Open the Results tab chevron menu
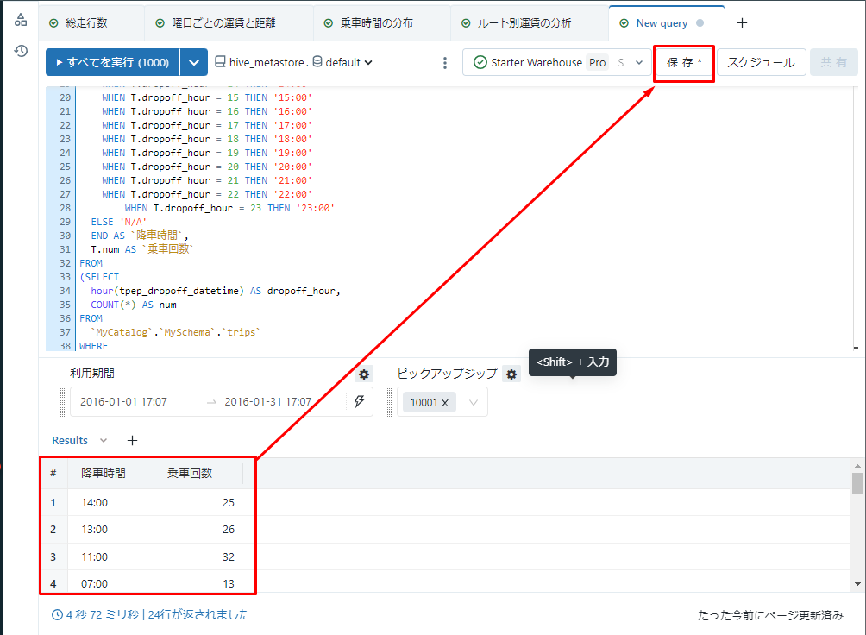Screen dimensions: 866x635 [104, 441]
